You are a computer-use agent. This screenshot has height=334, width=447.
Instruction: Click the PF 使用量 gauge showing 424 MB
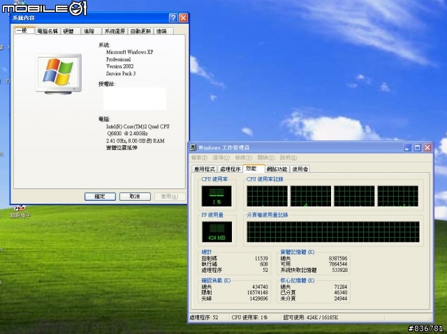pyautogui.click(x=217, y=232)
